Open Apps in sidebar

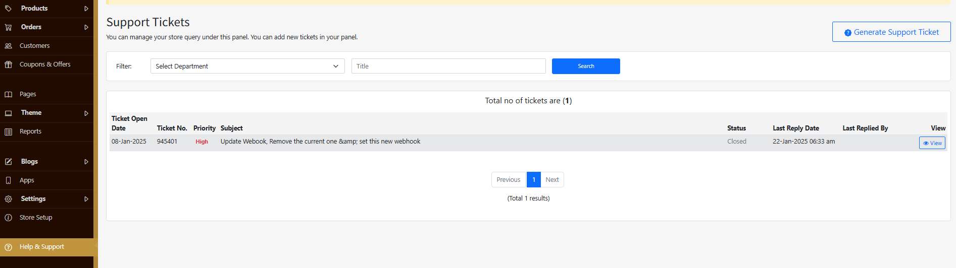click(x=46, y=180)
